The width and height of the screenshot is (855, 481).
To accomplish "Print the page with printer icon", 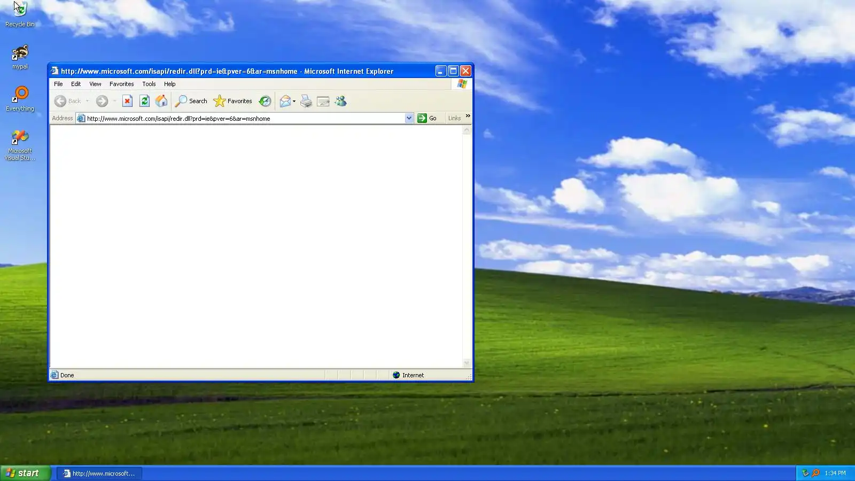I will pyautogui.click(x=306, y=101).
